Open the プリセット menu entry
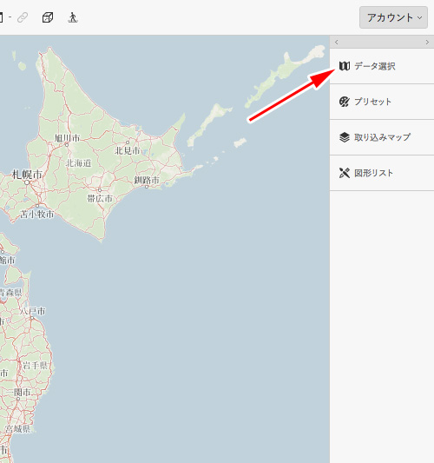434x463 pixels. [x=382, y=102]
